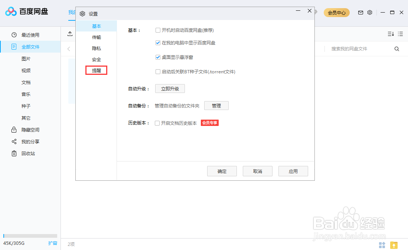Switch to 提醒 settings tab
The width and height of the screenshot is (408, 250).
point(97,71)
